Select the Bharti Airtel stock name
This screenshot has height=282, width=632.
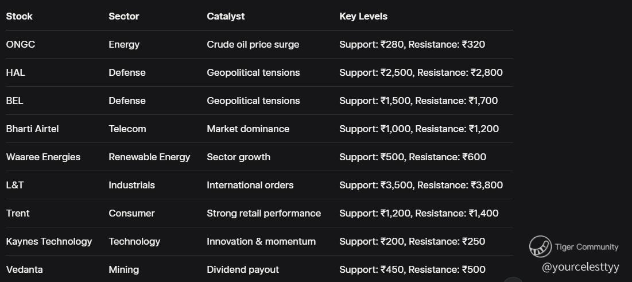32,129
